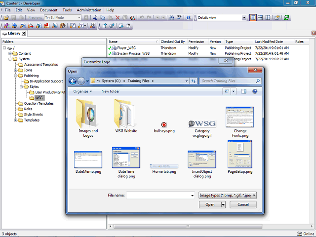Open the Tools menu

[x=67, y=10]
